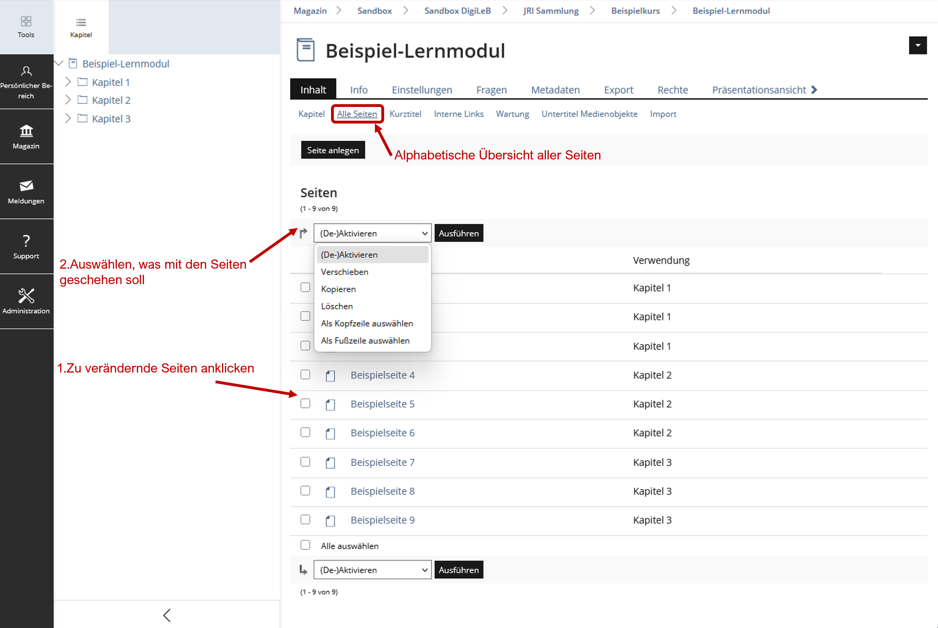Click page icon next to Beispielseite 4
Image resolution: width=938 pixels, height=628 pixels.
pyautogui.click(x=330, y=376)
